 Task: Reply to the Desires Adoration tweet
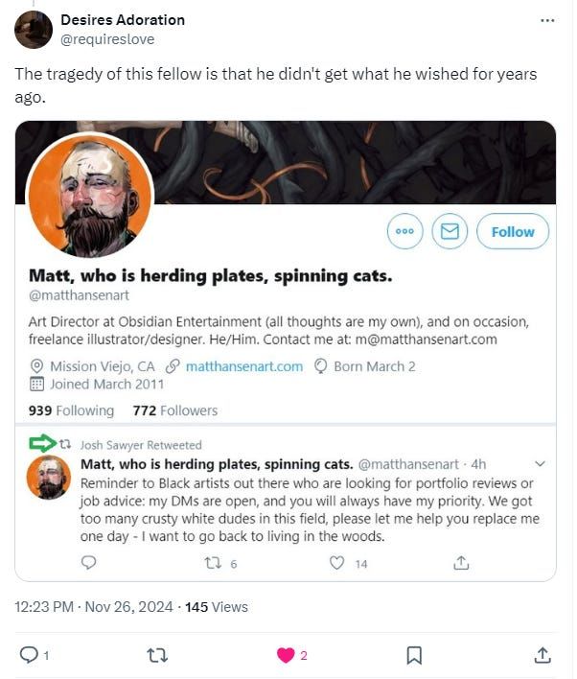29,655
